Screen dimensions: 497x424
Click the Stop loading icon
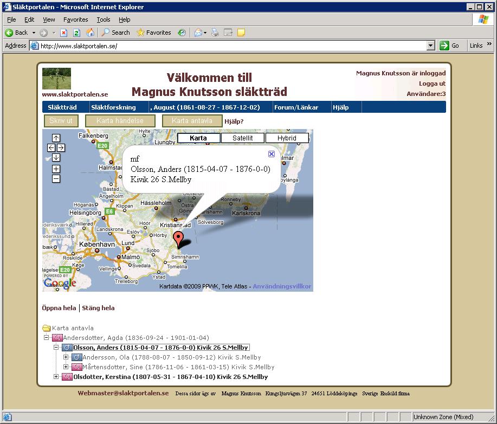[x=64, y=33]
